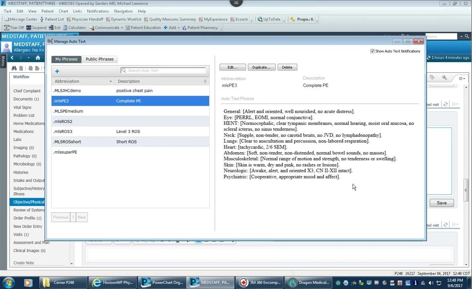Open Clinical Images (0) in sidebar
Viewport: 472px width, 289px height.
pyautogui.click(x=29, y=251)
